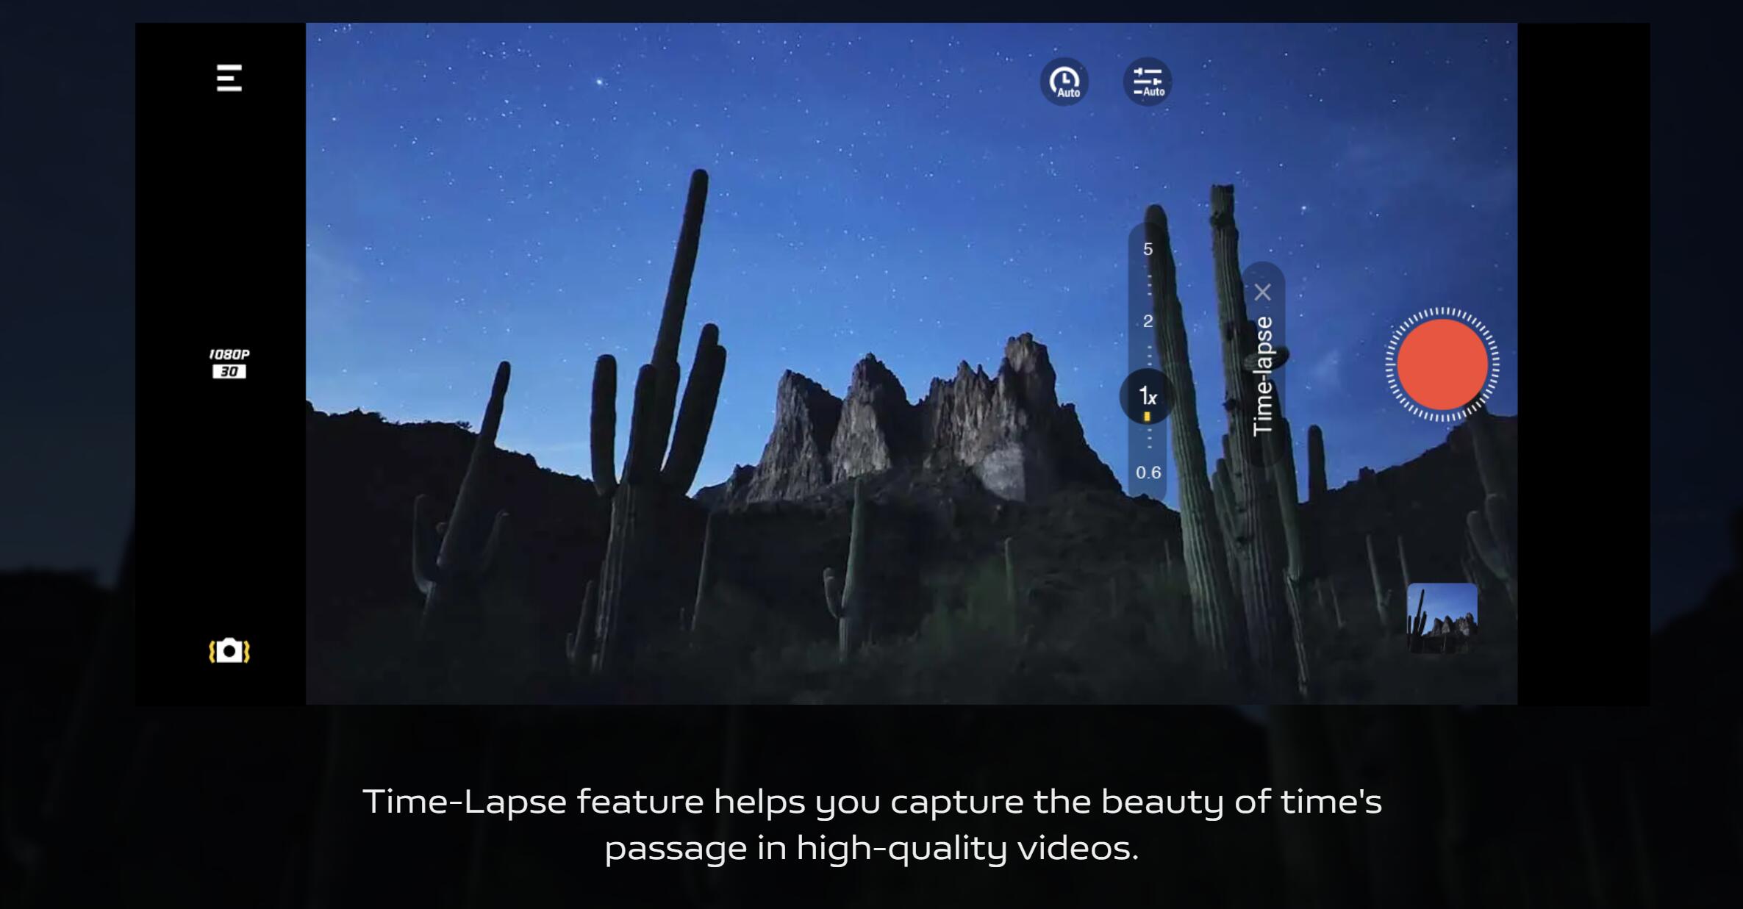Tap the Time-lapse mode label
The width and height of the screenshot is (1743, 909).
1263,376
